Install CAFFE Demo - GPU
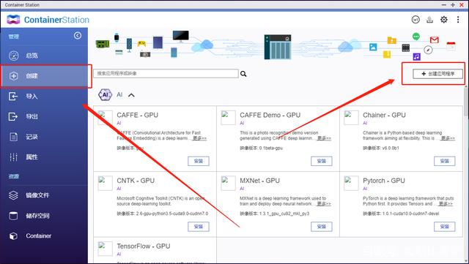This screenshot has width=469, height=264. click(x=321, y=161)
